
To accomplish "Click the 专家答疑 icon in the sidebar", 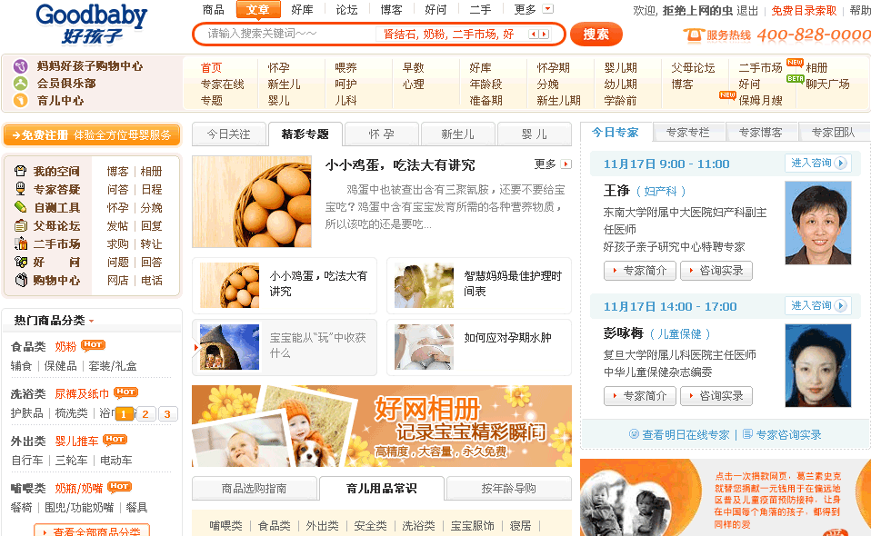I will point(21,189).
